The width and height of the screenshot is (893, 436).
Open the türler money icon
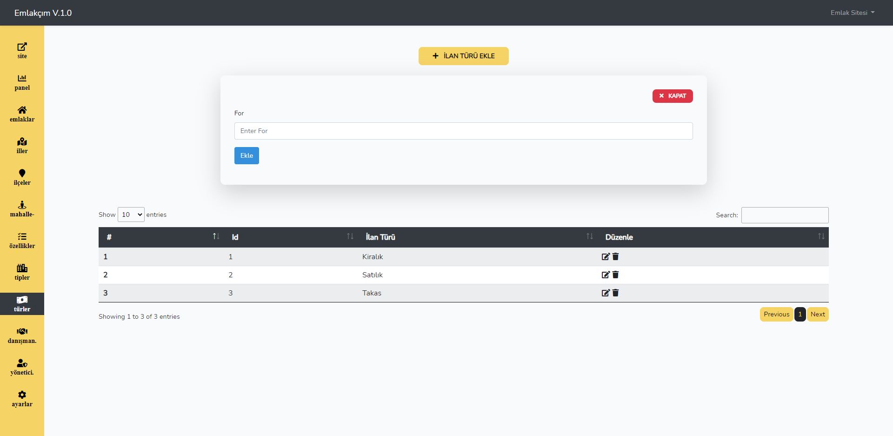click(x=22, y=300)
